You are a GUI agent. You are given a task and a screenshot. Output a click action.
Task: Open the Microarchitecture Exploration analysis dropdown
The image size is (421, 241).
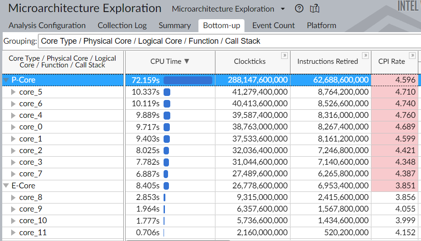point(282,9)
